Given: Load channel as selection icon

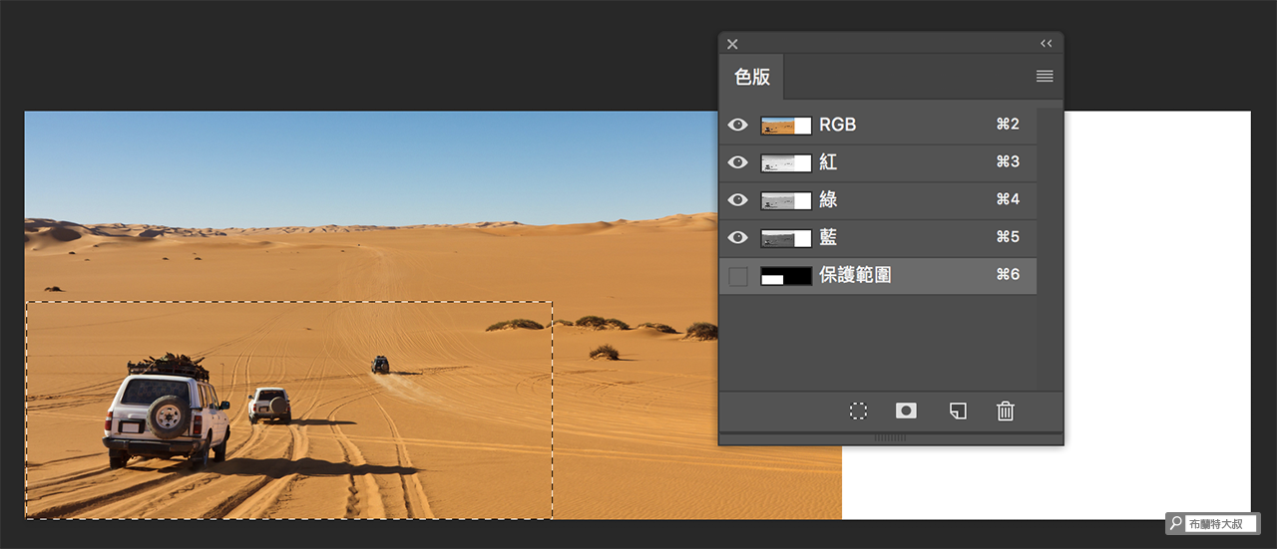Looking at the screenshot, I should [858, 411].
